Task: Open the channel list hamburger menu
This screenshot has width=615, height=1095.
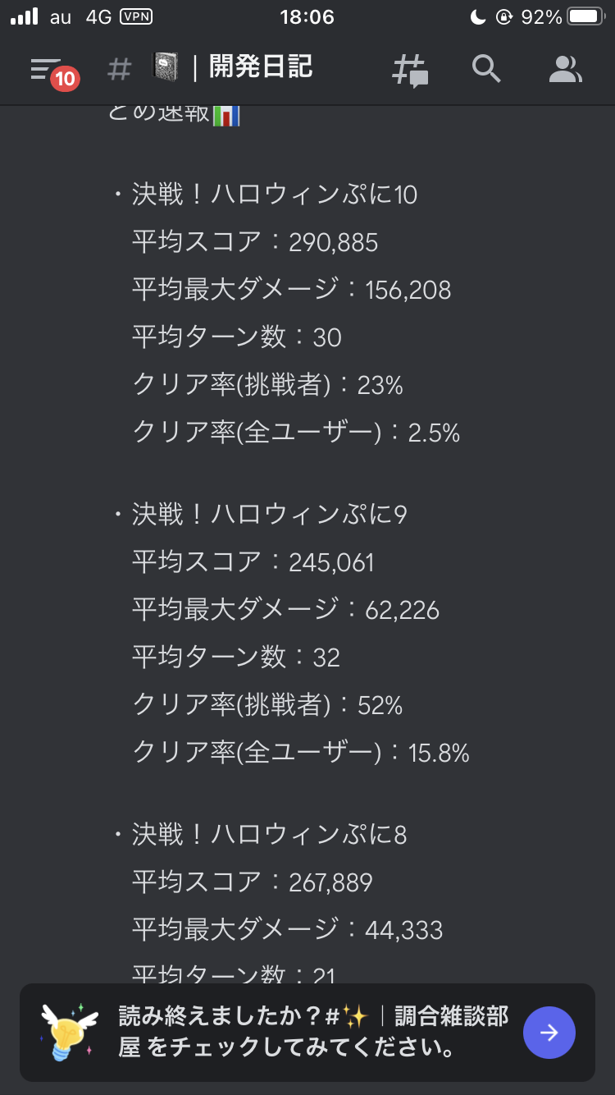Action: coord(46,69)
